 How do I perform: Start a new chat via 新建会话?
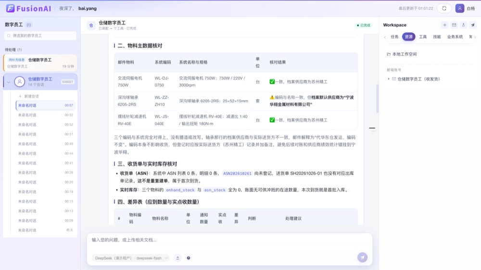29,96
